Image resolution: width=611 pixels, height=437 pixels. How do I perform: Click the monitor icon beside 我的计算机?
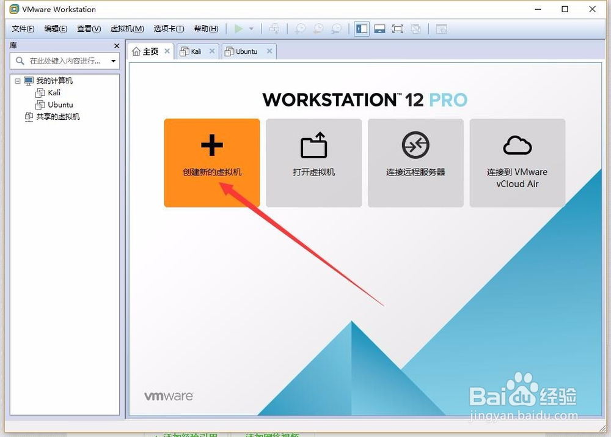pyautogui.click(x=29, y=81)
